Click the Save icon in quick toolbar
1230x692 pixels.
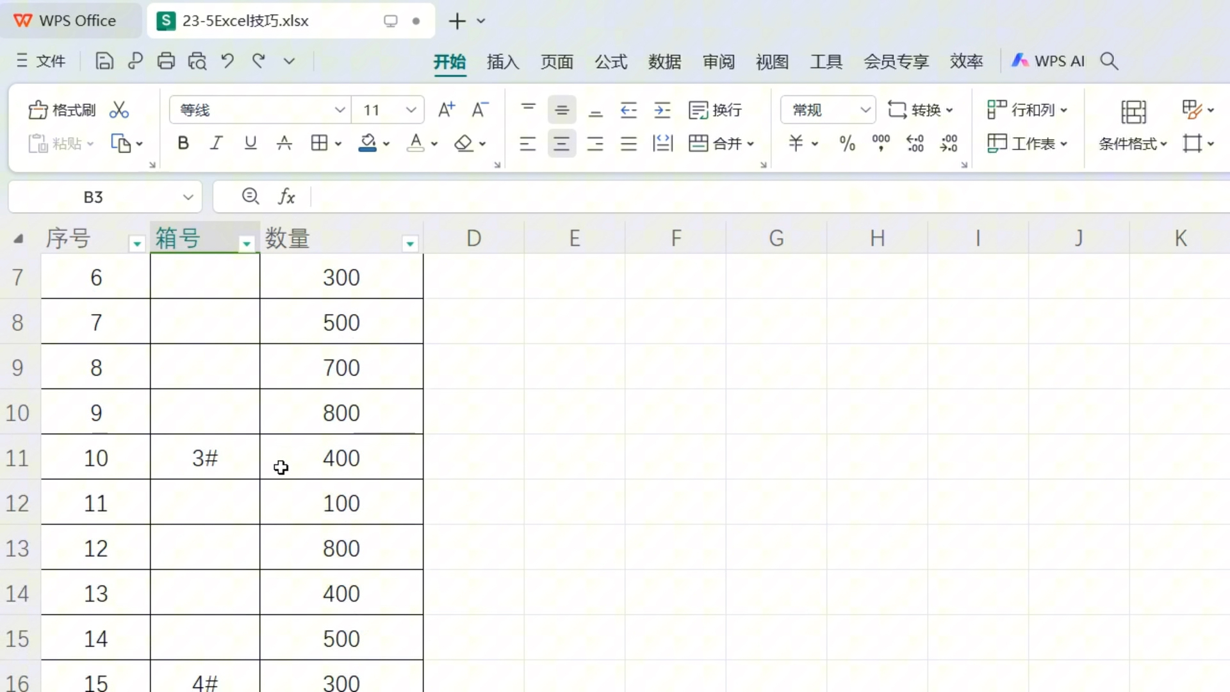coord(104,61)
